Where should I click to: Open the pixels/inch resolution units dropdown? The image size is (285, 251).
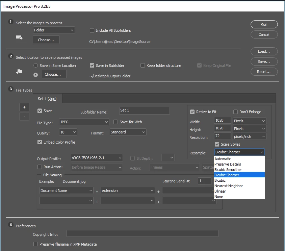[x=250, y=136]
